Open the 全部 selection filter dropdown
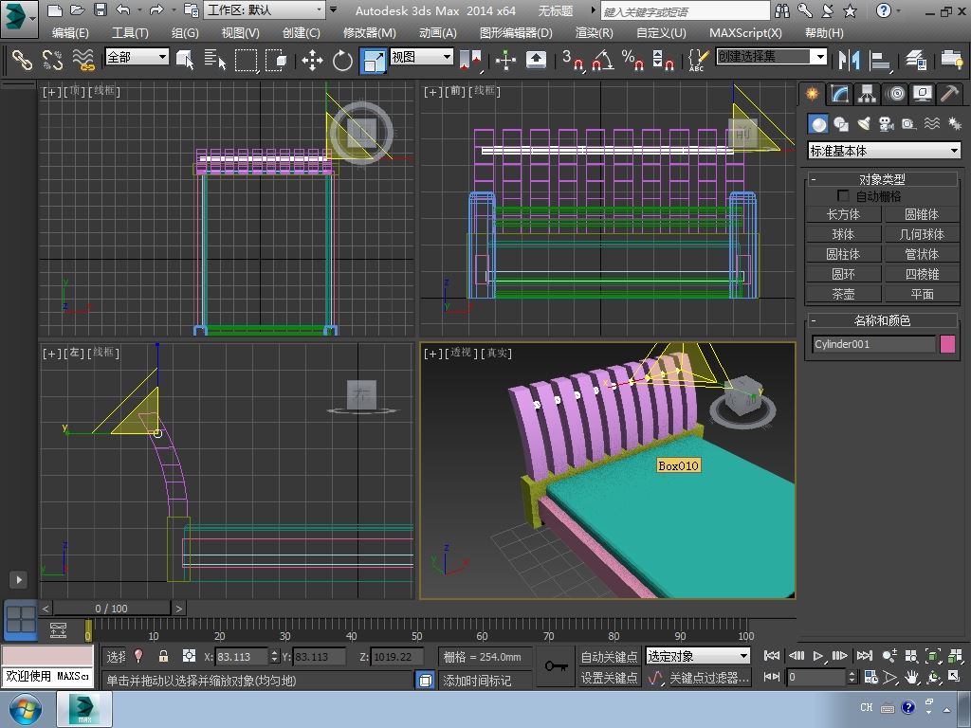This screenshot has height=728, width=971. (x=137, y=57)
